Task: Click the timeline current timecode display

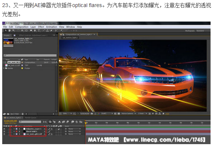Action: 10,121
